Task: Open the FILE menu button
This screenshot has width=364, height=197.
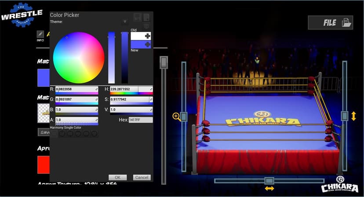Action: 330,22
